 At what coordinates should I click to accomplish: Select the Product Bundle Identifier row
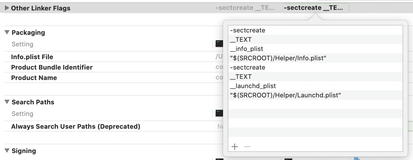[x=52, y=67]
